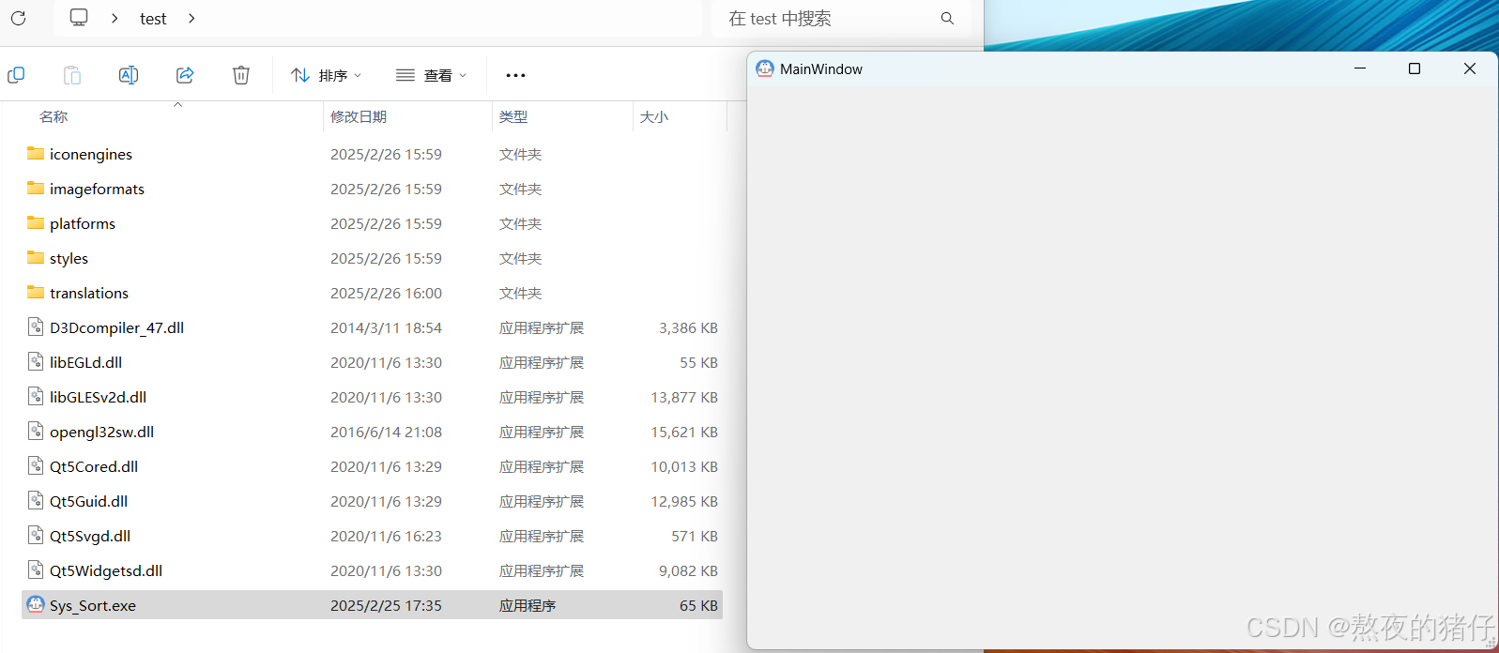
Task: Click the libGLESv2d.dll file icon
Action: click(x=36, y=396)
